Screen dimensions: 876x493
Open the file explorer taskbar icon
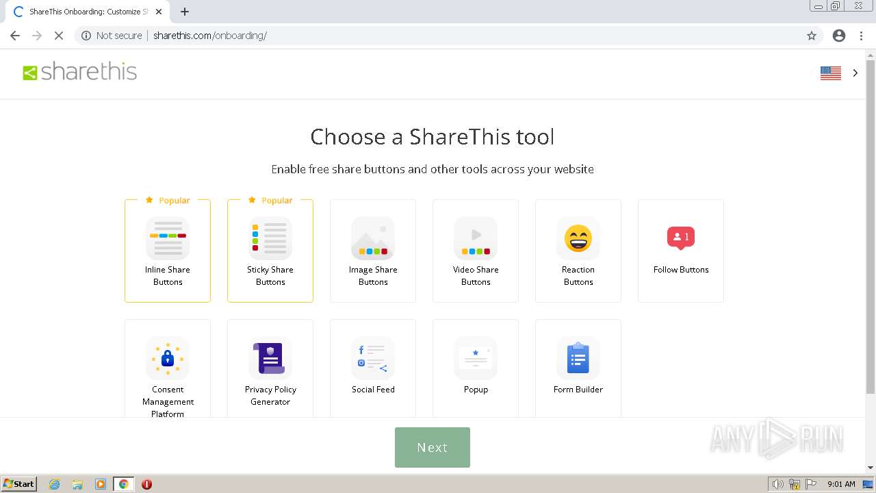pos(77,484)
